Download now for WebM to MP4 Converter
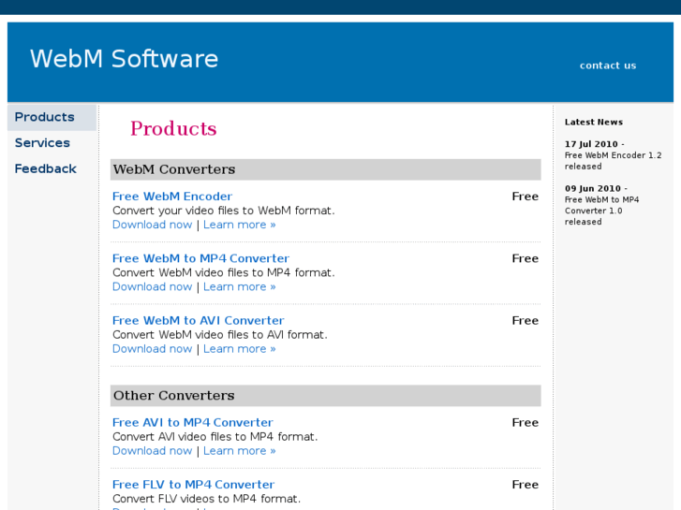 pyautogui.click(x=152, y=287)
